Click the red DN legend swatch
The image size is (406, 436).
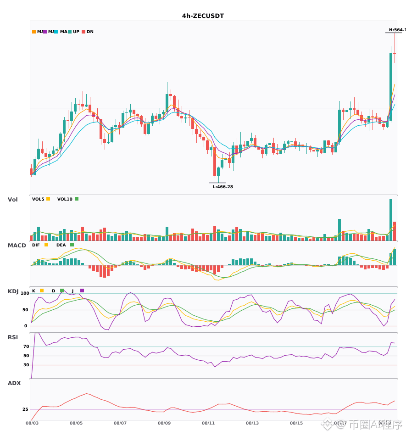tap(83, 32)
